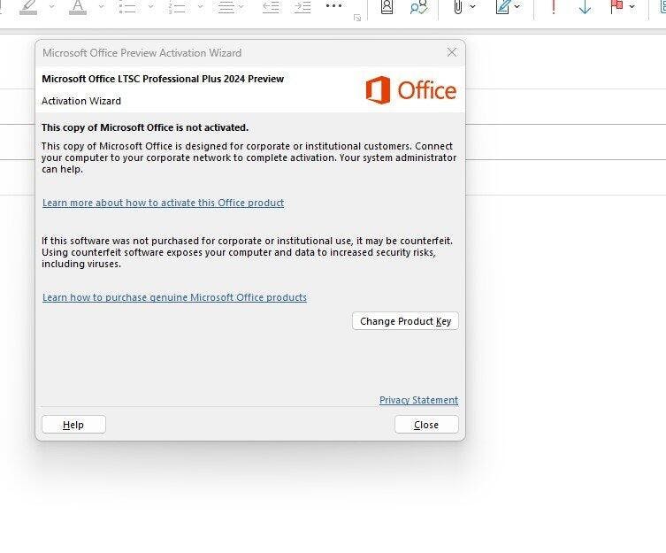The height and width of the screenshot is (553, 666).
Task: Click the Follow Up flag icon
Action: (616, 6)
